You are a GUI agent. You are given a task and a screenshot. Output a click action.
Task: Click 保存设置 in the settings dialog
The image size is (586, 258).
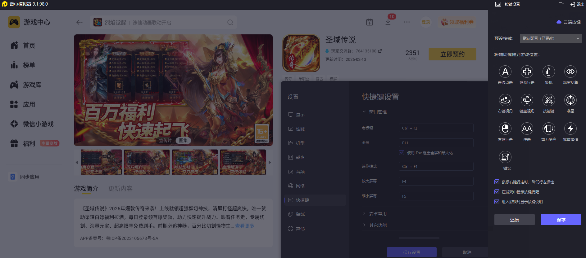[412, 252]
